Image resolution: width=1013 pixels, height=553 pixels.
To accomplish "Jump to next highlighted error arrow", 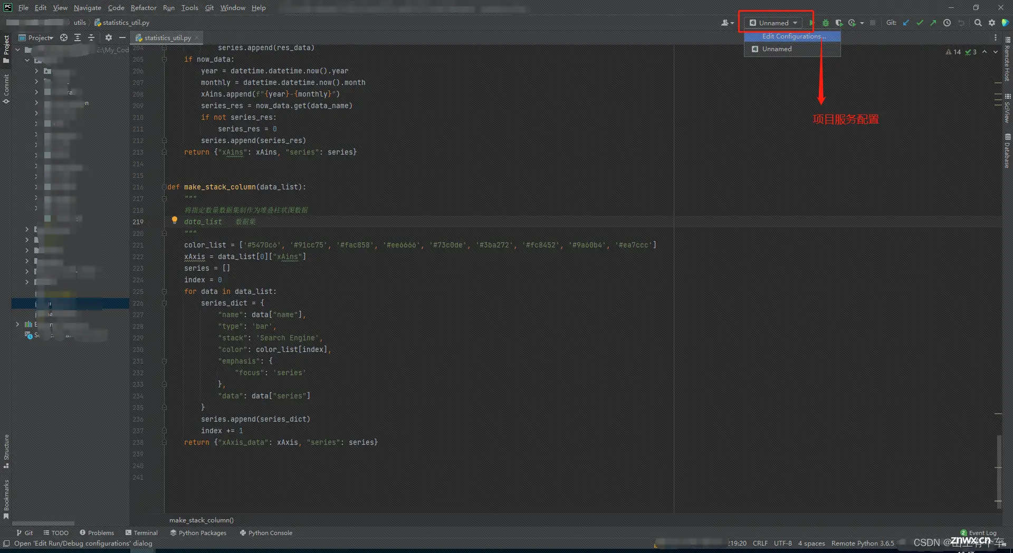I will click(996, 52).
